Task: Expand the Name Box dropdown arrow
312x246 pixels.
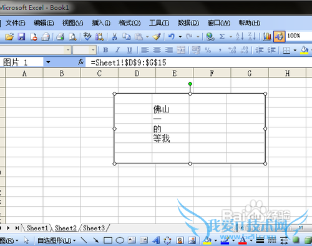Action: (48, 62)
